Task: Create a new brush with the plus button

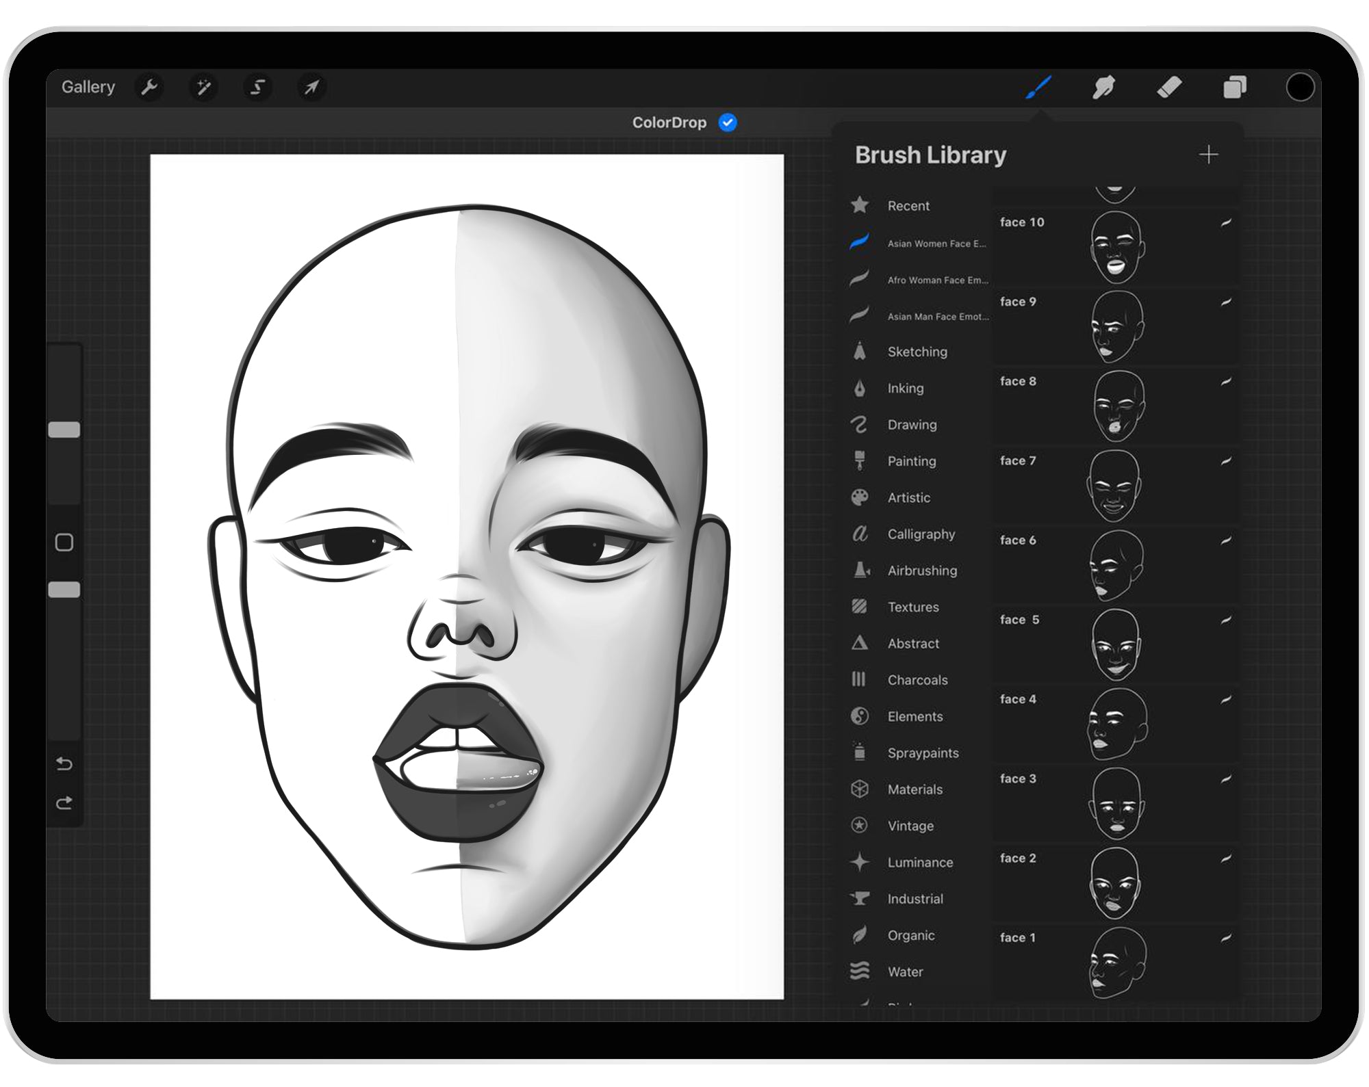Action: (x=1210, y=155)
